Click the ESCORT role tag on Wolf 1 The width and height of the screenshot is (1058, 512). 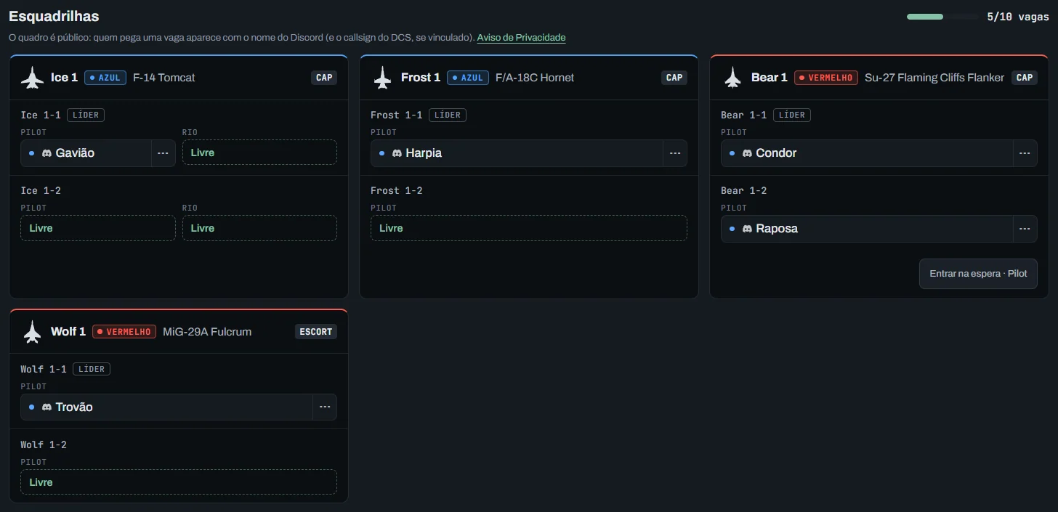[316, 332]
